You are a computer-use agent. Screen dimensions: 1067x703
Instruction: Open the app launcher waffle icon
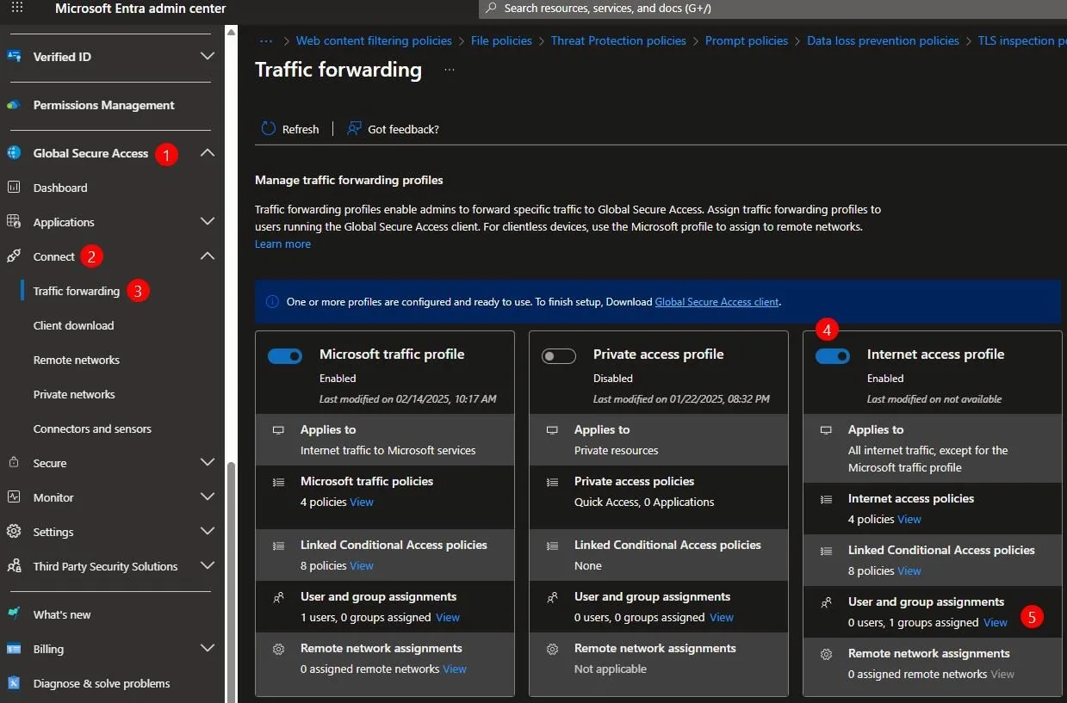[x=17, y=8]
